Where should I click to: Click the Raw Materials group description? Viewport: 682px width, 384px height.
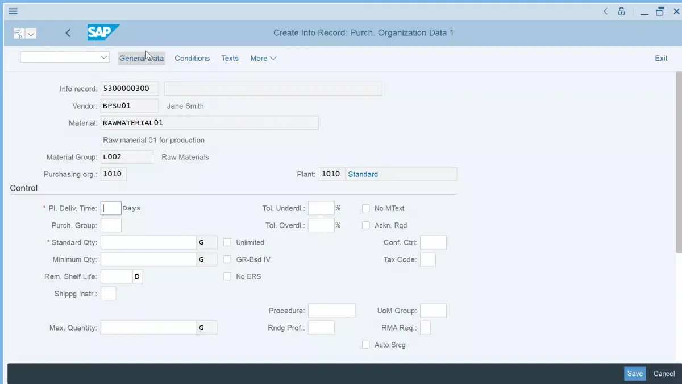pyautogui.click(x=185, y=157)
